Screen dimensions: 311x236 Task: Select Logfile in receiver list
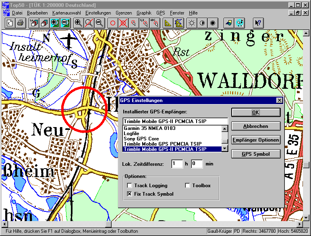coord(172,134)
